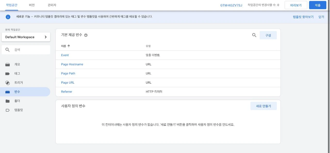Open the Page URL variable
330x153 pixels.
[68, 83]
